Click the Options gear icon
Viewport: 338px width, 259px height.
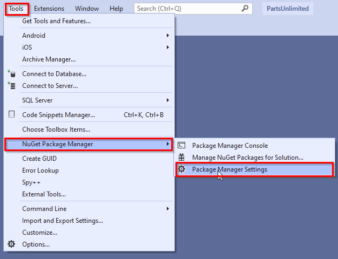[11, 244]
